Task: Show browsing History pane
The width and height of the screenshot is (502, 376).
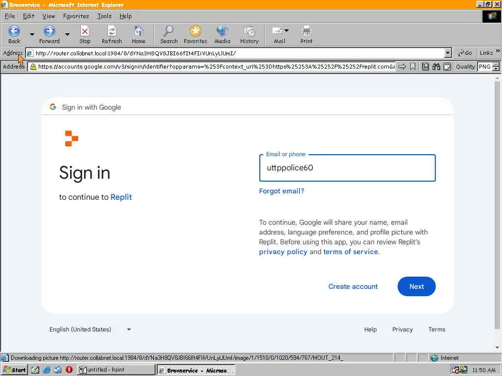Action: point(250,31)
